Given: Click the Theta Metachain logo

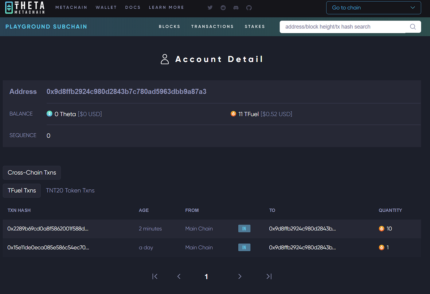Looking at the screenshot, I should point(25,8).
